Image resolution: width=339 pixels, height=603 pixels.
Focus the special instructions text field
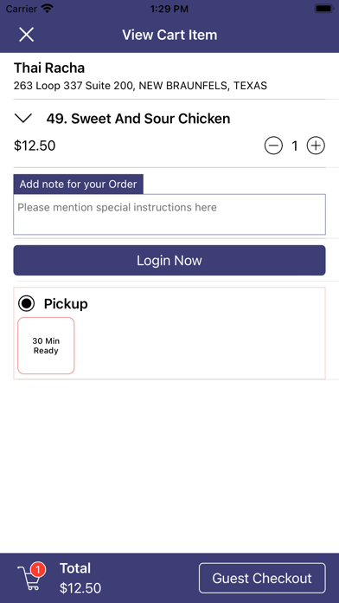(x=169, y=214)
